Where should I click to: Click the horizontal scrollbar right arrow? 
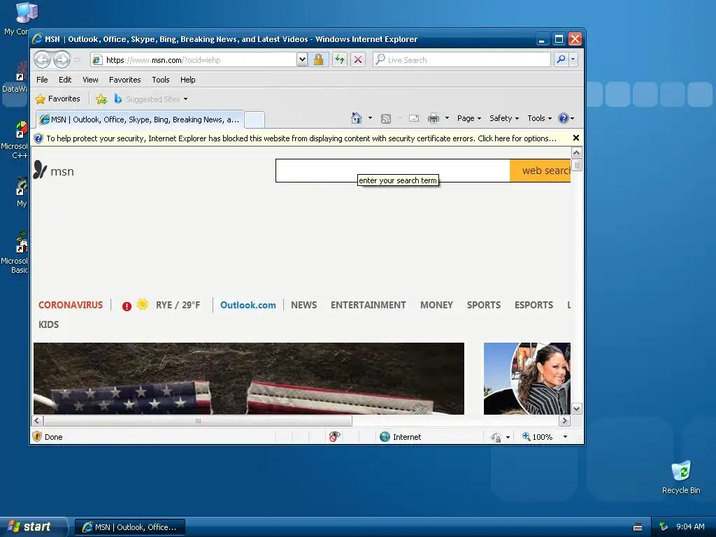coord(564,420)
